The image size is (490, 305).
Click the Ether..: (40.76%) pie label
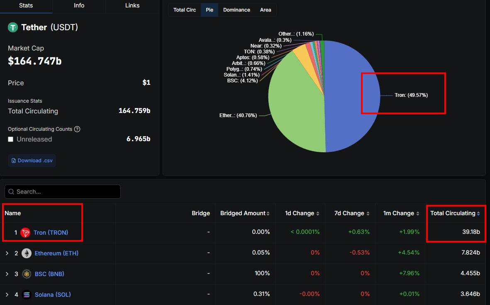238,115
